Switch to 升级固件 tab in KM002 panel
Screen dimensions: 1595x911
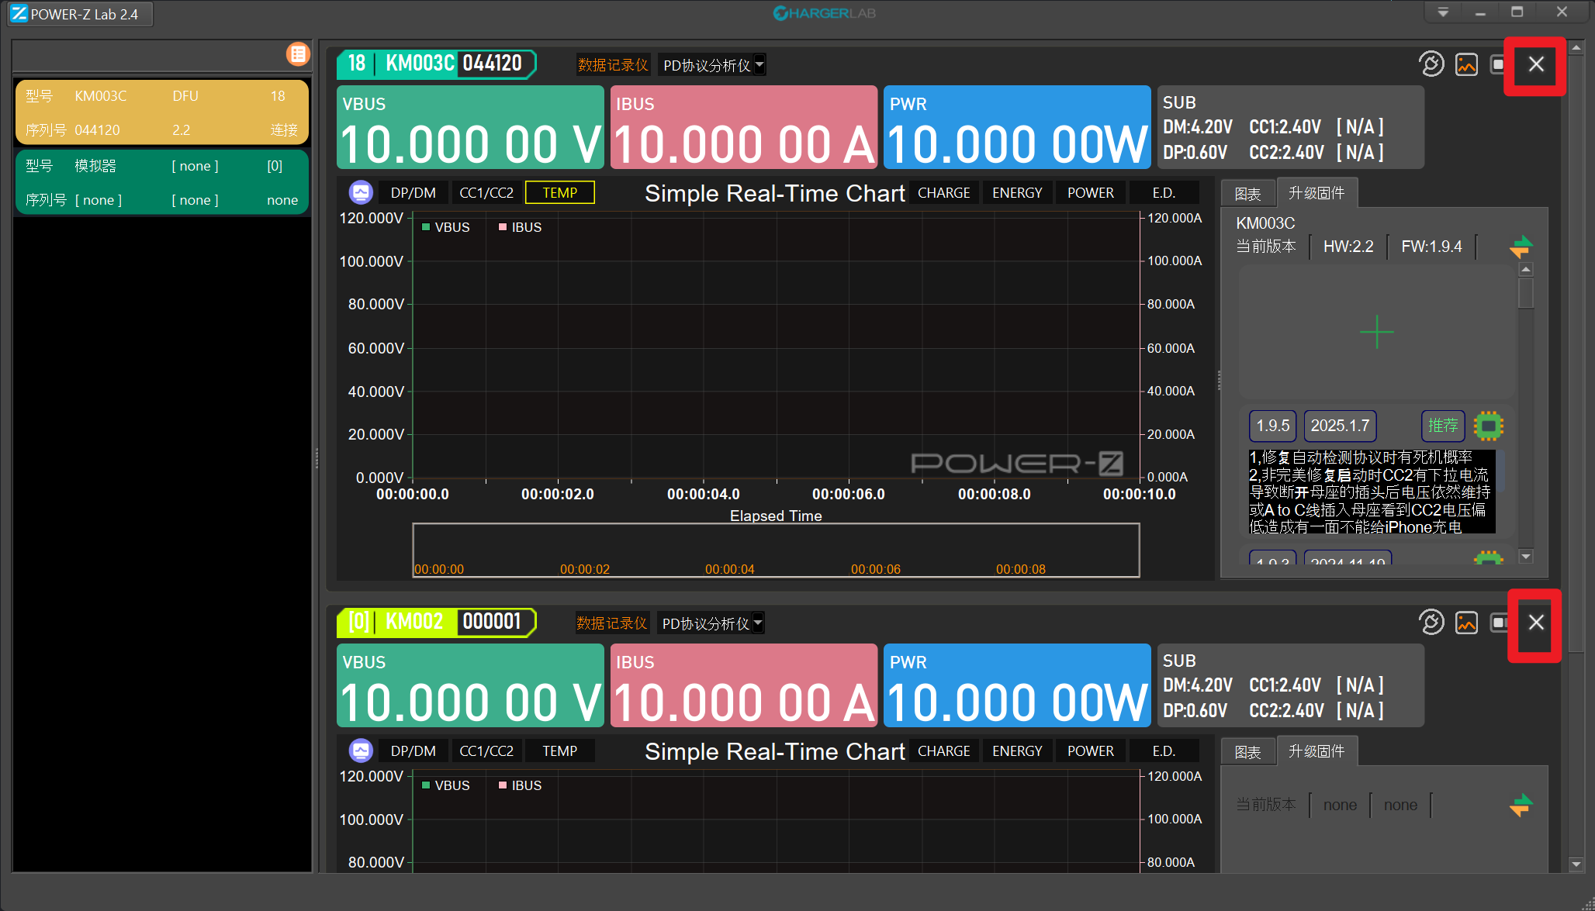click(x=1316, y=751)
